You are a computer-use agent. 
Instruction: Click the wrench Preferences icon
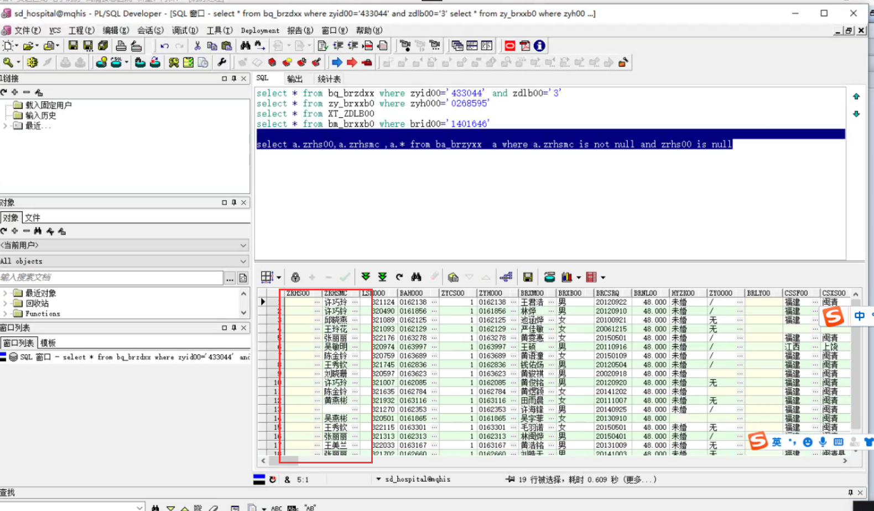[222, 62]
